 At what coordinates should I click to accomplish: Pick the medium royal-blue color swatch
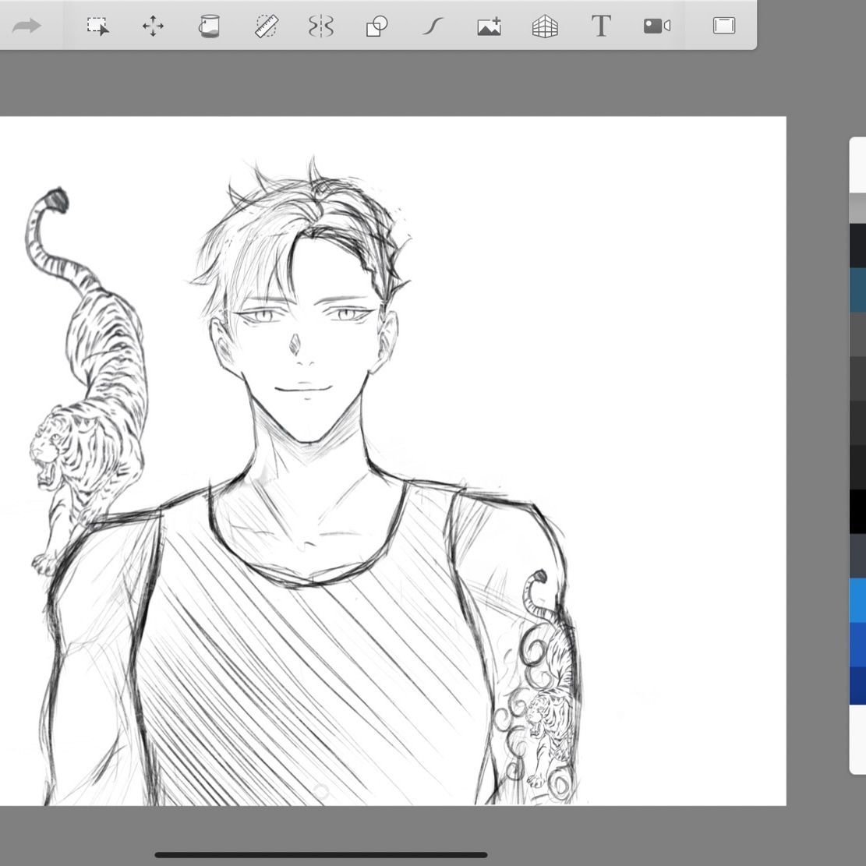pyautogui.click(x=857, y=645)
